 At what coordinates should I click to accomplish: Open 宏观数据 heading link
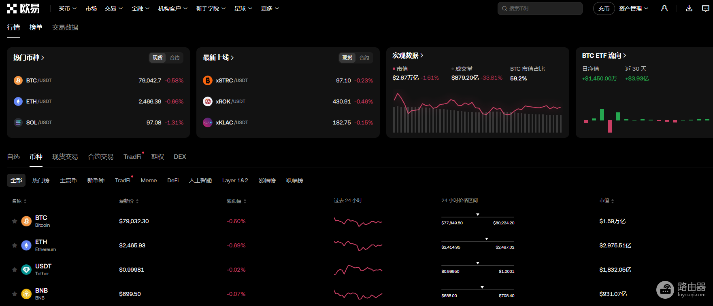(x=408, y=55)
